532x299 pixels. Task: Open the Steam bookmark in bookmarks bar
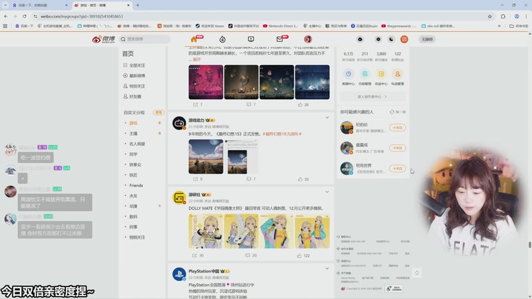[x=209, y=26]
